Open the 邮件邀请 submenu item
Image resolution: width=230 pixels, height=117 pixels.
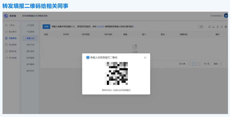(30, 64)
